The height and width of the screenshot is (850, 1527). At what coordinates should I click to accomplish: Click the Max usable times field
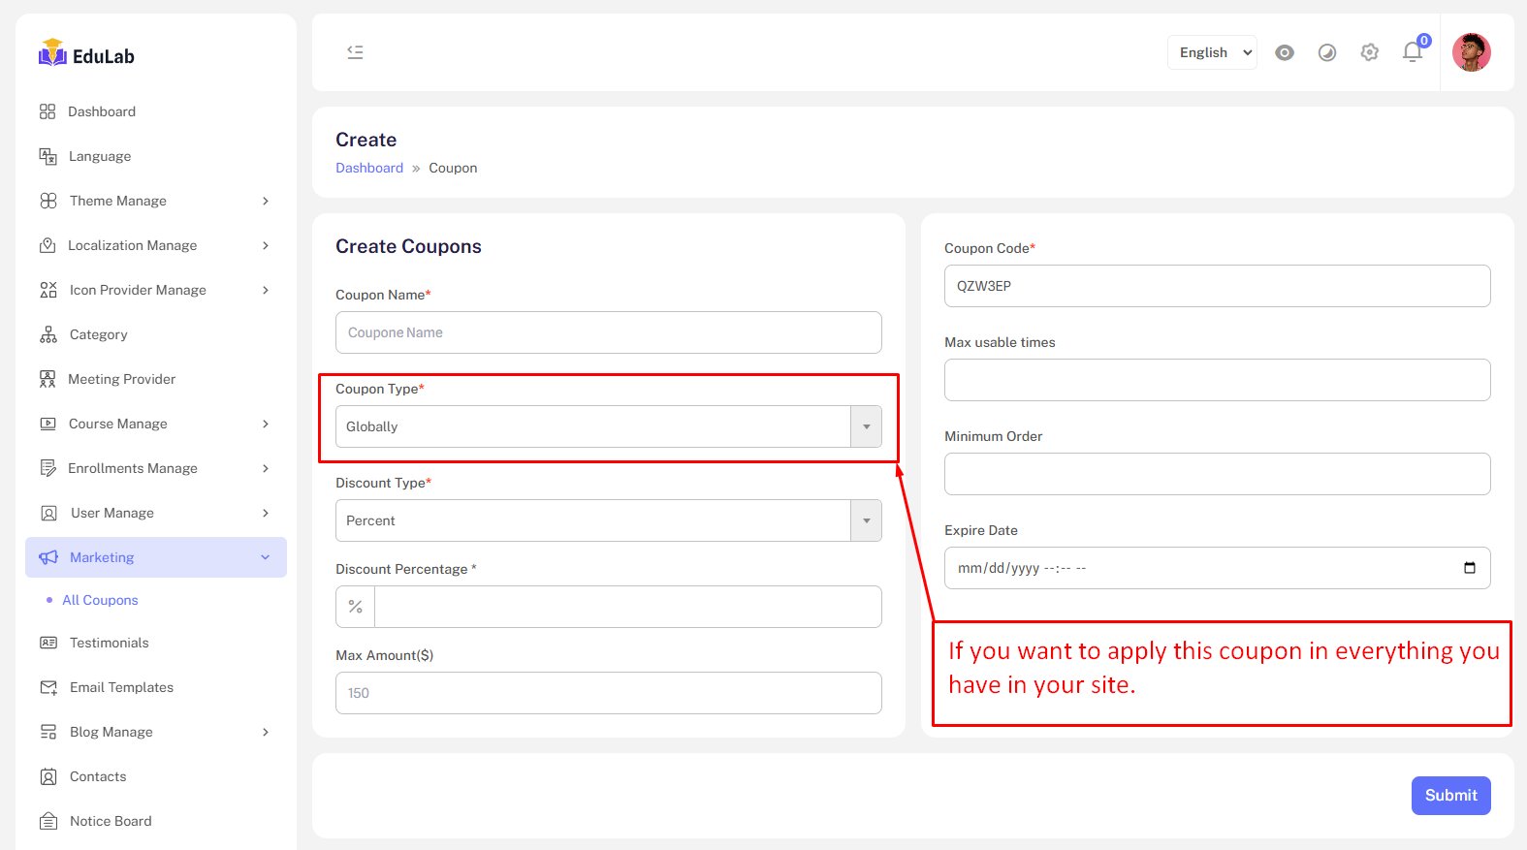1217,380
